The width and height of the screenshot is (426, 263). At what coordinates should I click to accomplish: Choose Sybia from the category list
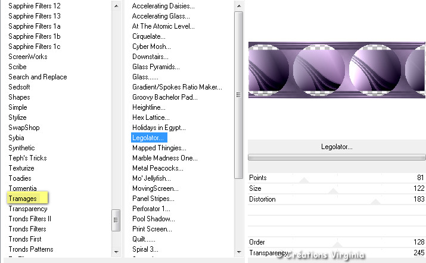pos(16,138)
